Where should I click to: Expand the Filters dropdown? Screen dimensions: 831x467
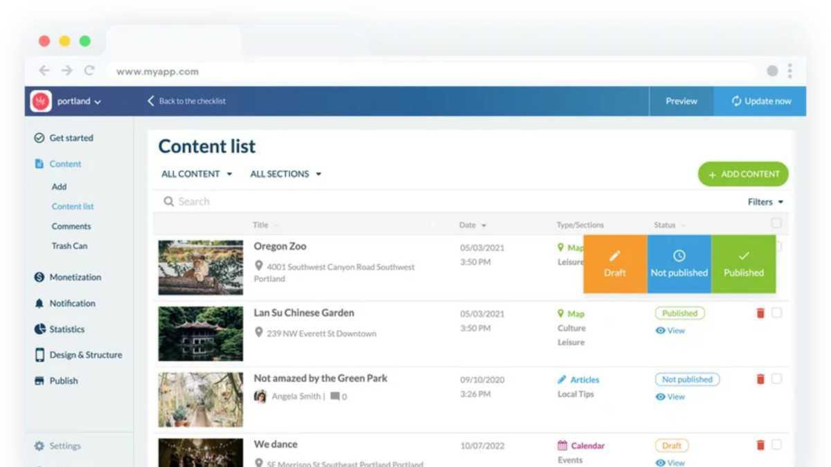pos(765,202)
